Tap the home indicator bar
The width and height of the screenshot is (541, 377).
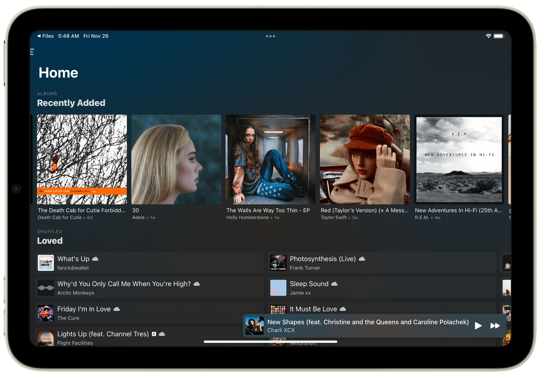tap(270, 342)
